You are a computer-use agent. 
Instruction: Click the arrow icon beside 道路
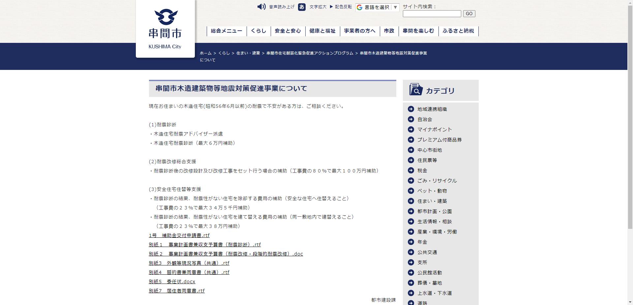click(411, 303)
